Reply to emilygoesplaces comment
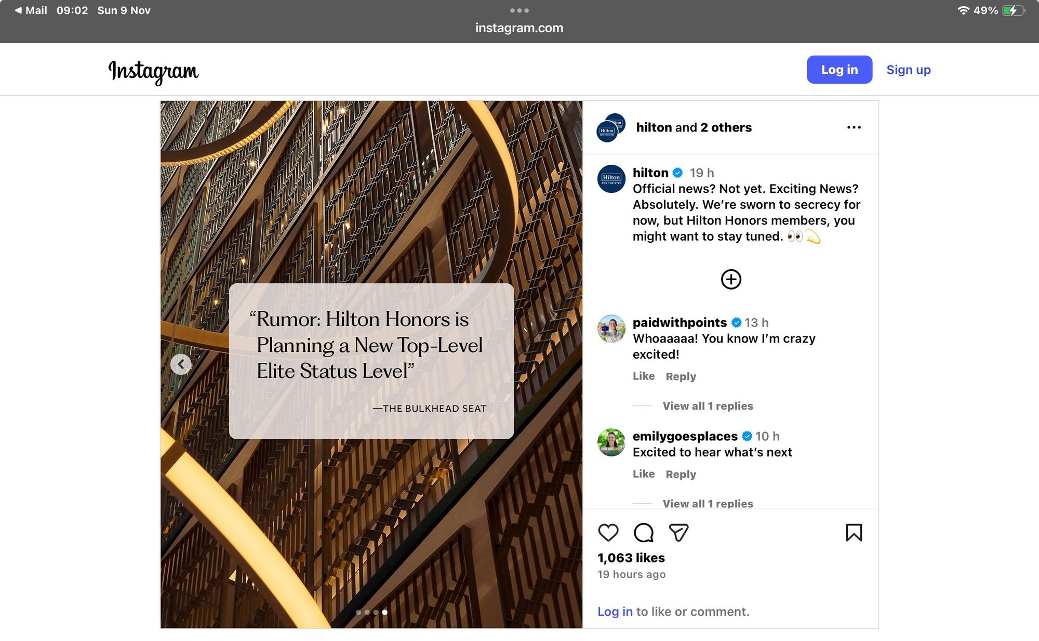 (x=681, y=474)
